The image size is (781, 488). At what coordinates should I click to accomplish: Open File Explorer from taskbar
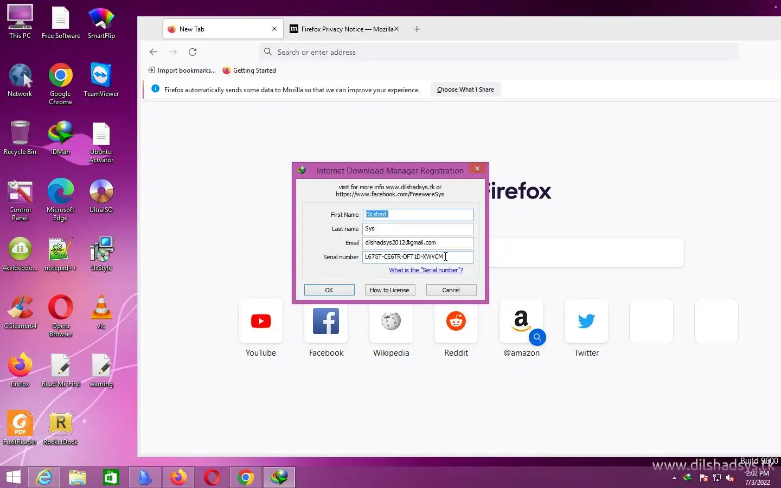(x=78, y=477)
